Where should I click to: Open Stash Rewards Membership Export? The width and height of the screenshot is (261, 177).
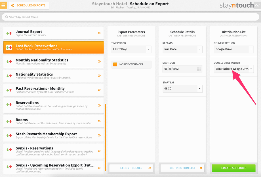coord(53,135)
